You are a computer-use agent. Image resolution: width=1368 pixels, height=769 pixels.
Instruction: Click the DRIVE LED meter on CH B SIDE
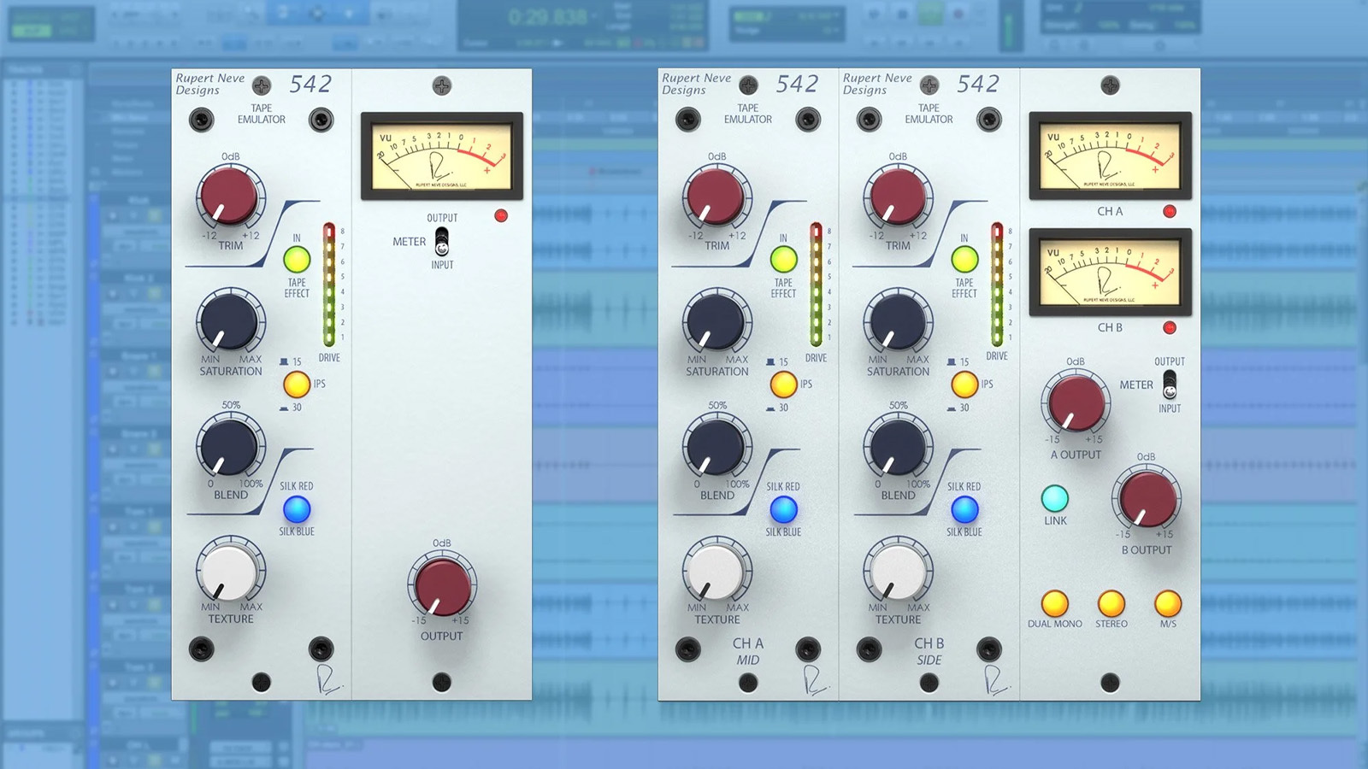coord(997,285)
